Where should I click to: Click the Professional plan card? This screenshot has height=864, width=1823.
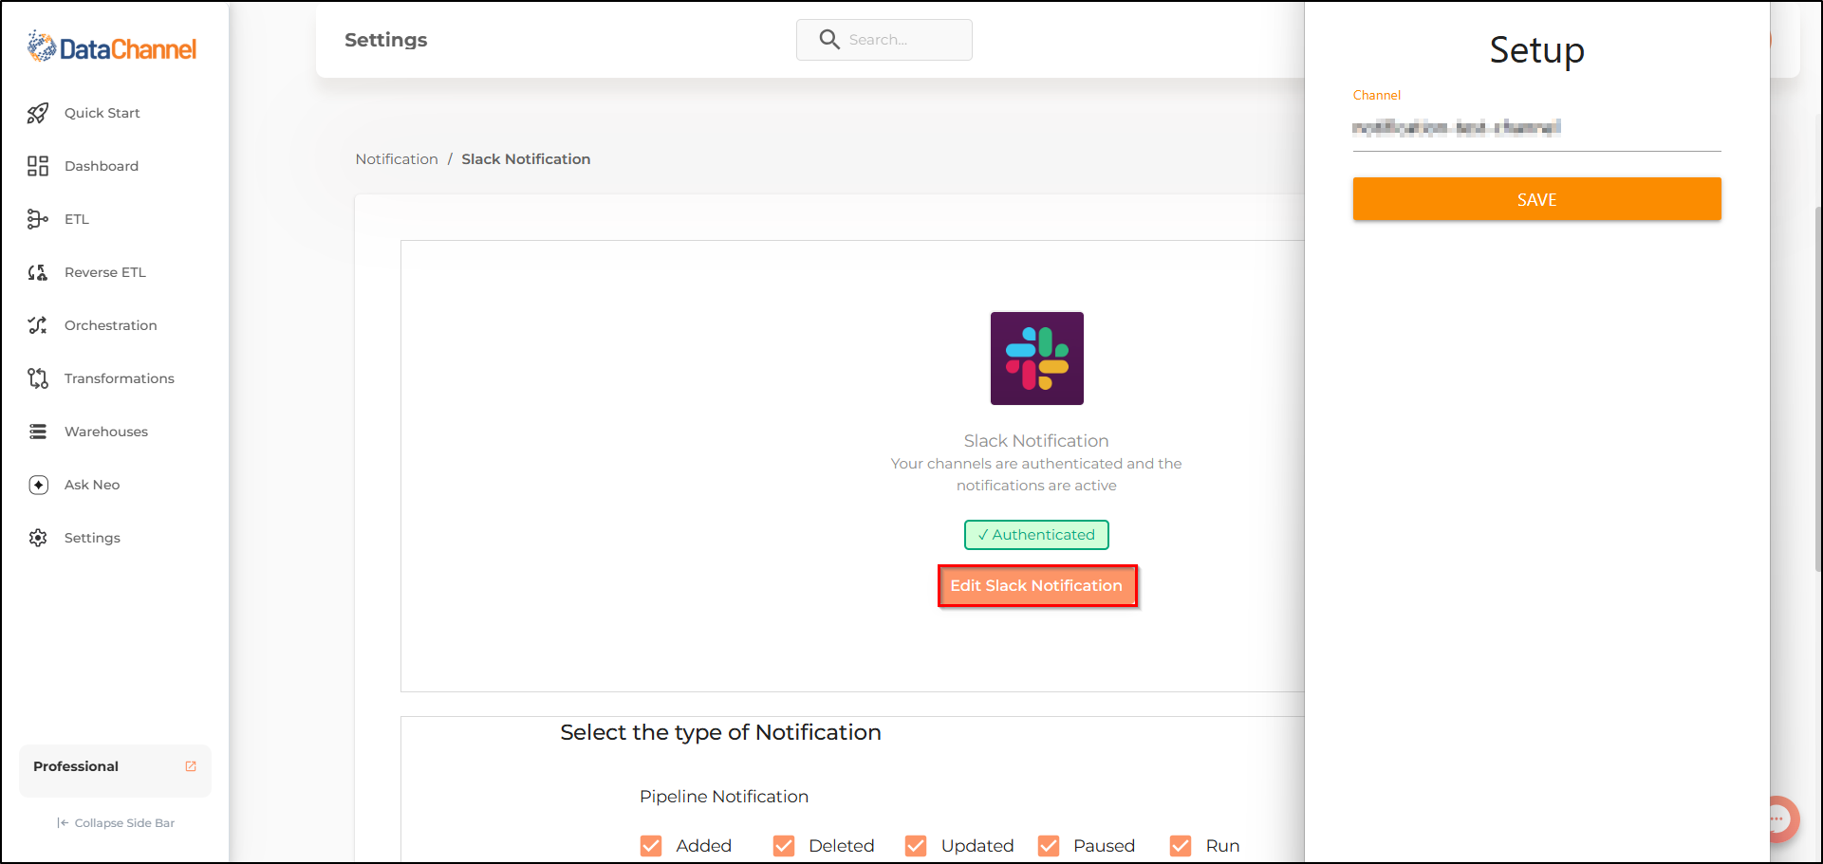click(115, 770)
